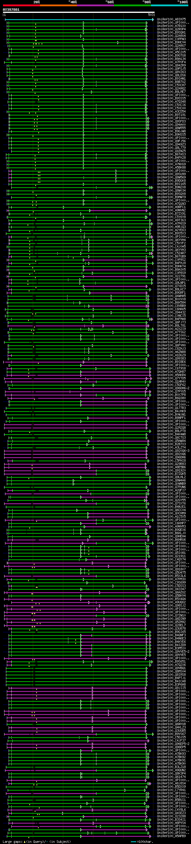Select UniRef100_B6Q380 hit
Screen dimensions: 191x844
171,398
